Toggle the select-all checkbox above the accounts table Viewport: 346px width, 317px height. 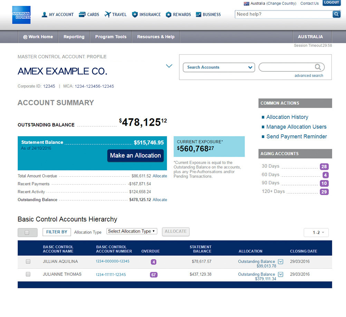(27, 232)
